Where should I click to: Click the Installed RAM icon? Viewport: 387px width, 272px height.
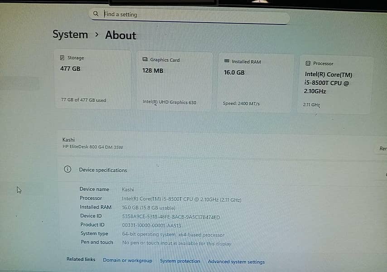coord(227,61)
